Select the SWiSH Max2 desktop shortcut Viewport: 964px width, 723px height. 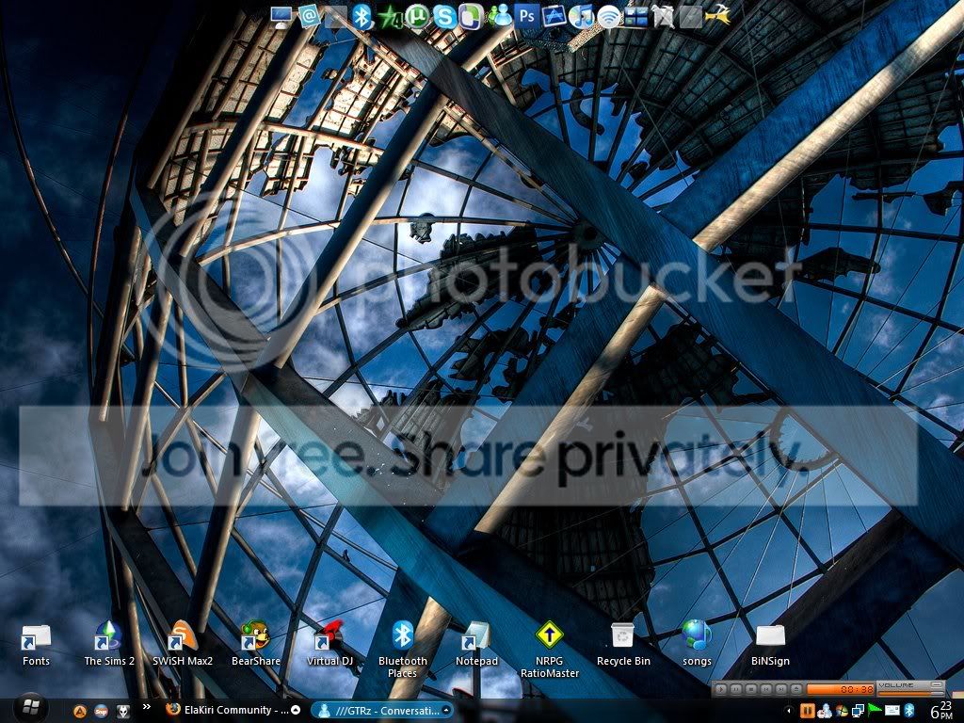click(183, 644)
